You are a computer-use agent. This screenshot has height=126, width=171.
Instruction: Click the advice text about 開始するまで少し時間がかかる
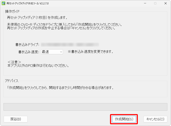coord(60,88)
